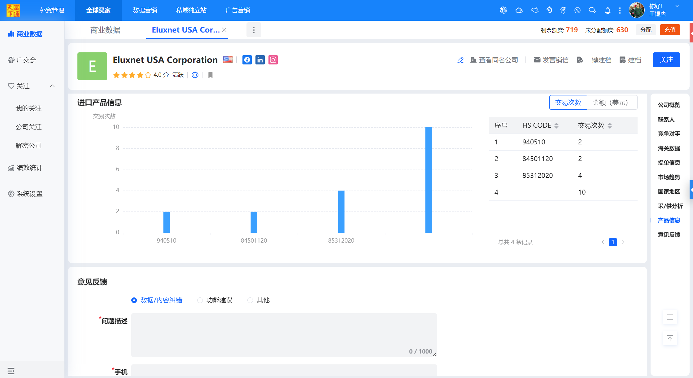The image size is (693, 378).
Task: Click the circular play-arrow icon in the top bar
Action: pos(549,10)
